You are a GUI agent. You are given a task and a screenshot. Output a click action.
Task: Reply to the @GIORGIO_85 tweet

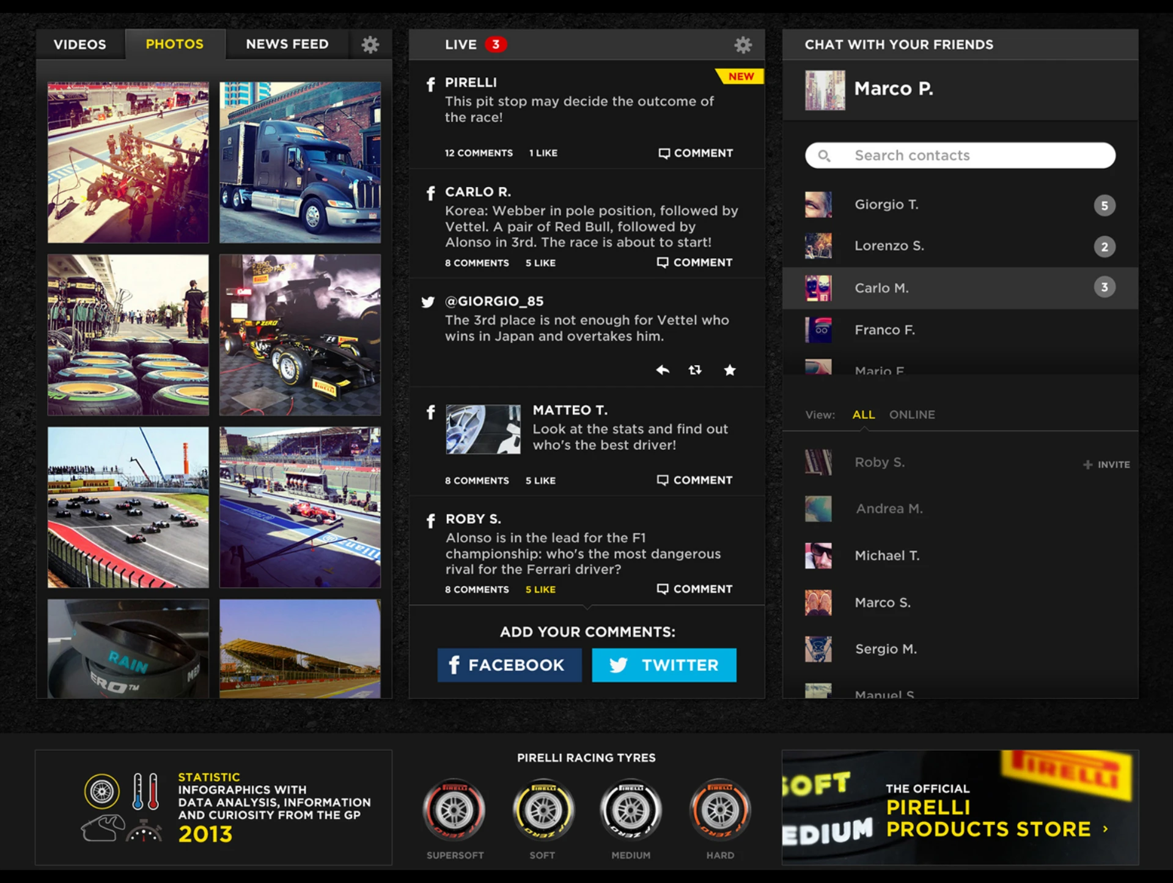coord(663,370)
